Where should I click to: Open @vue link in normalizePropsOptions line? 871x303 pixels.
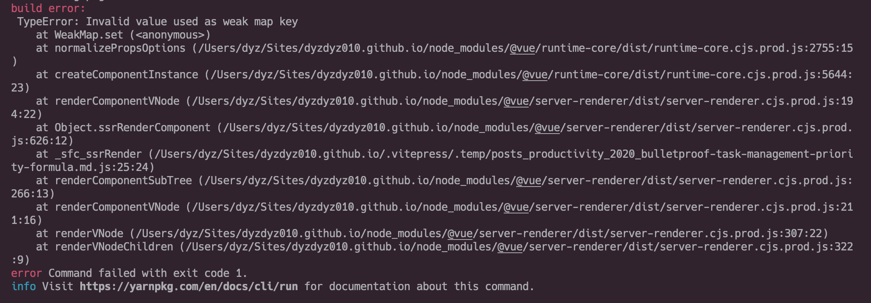coord(522,48)
